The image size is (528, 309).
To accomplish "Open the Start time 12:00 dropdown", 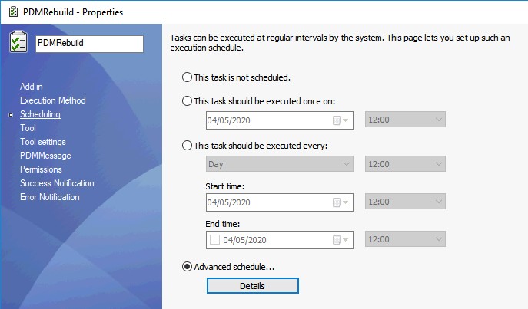I will click(x=404, y=203).
